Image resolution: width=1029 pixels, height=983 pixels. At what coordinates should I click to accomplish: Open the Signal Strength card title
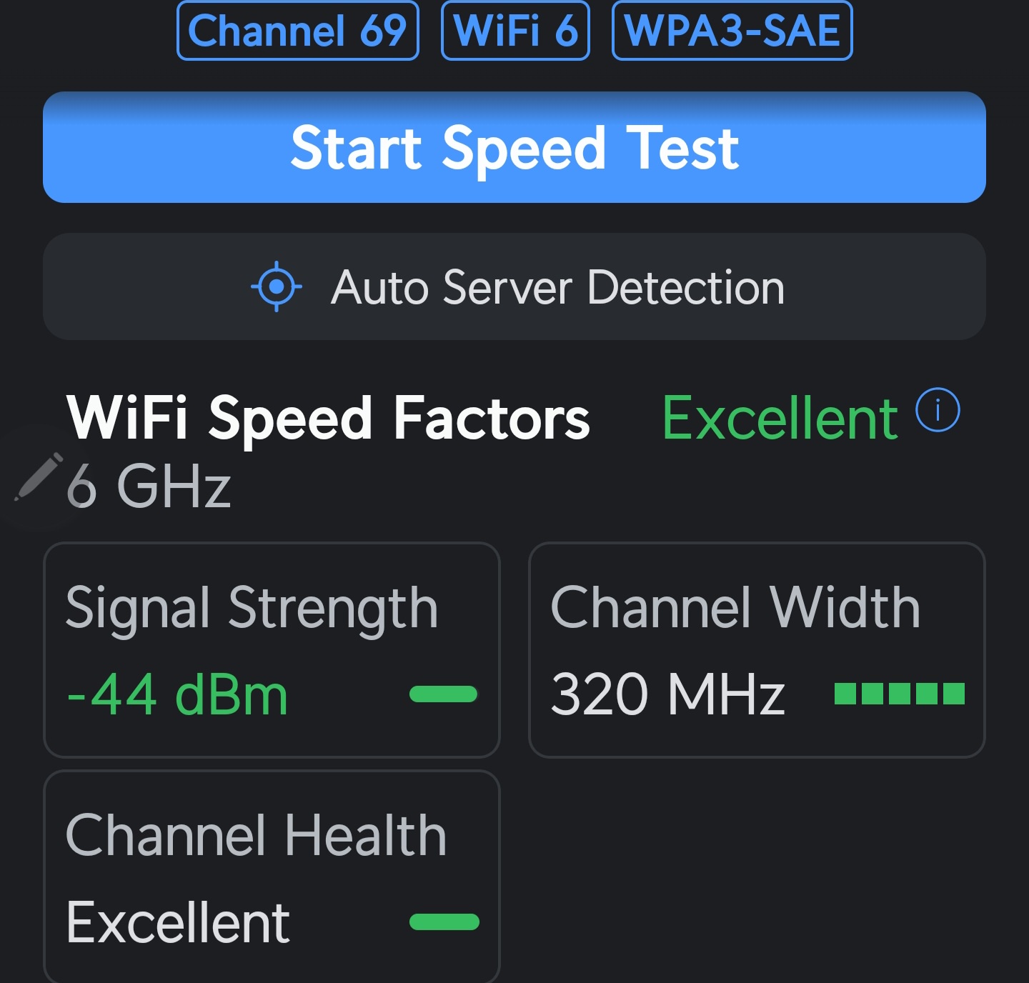tap(252, 608)
